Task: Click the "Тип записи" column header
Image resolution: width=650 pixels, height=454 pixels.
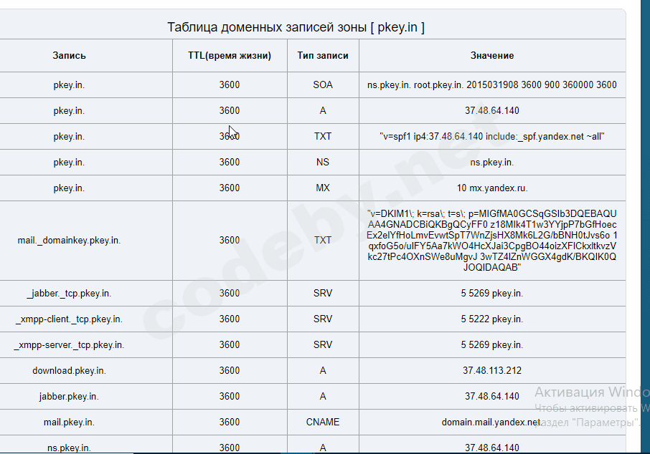Action: [x=323, y=56]
